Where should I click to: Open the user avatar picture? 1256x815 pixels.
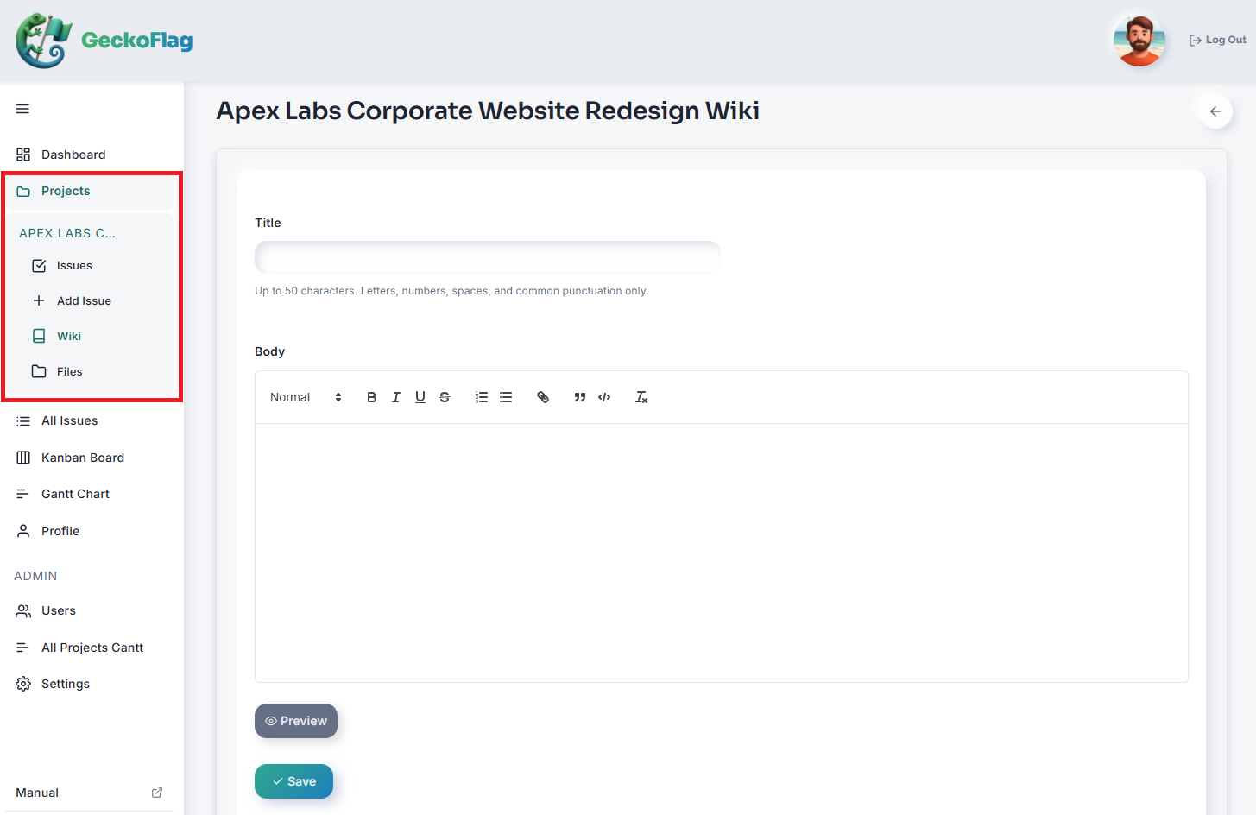[1139, 40]
